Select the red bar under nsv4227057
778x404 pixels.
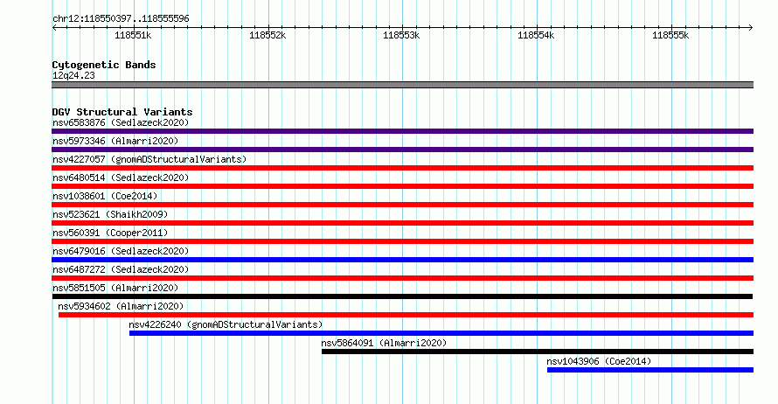coord(402,168)
